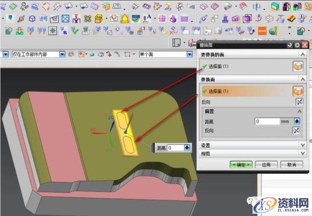Click the 距离 input field in dialog

(267, 121)
